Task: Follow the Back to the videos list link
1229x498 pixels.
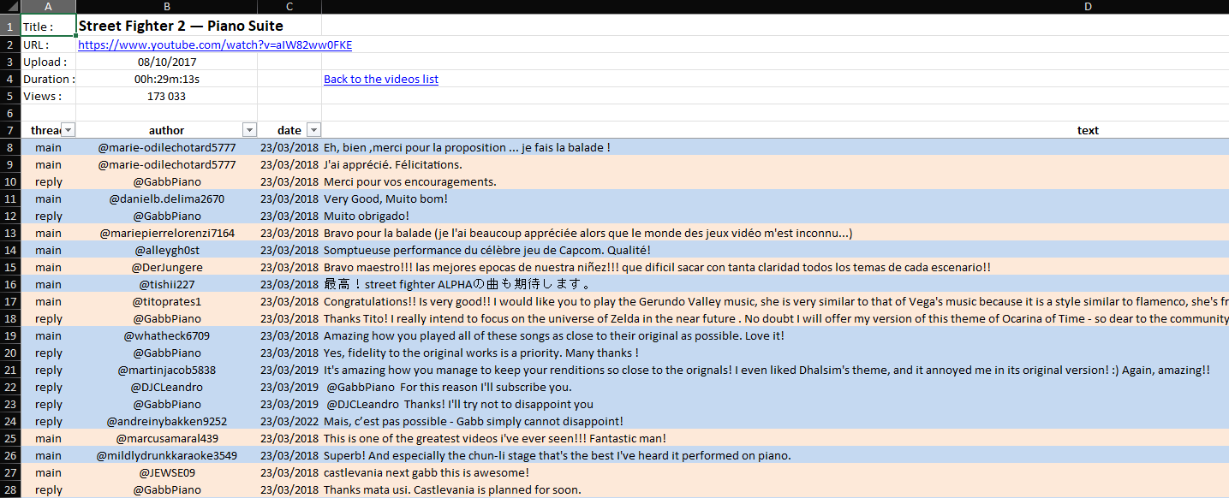Action: 381,79
